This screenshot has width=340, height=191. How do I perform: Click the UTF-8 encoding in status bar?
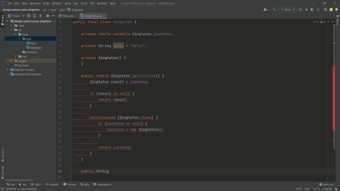click(316, 189)
